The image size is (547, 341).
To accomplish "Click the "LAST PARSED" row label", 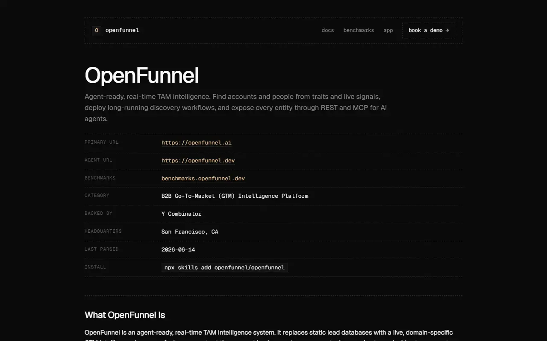I will [101, 249].
